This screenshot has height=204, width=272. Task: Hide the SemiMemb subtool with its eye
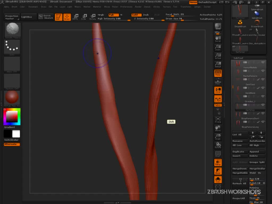tap(263, 88)
